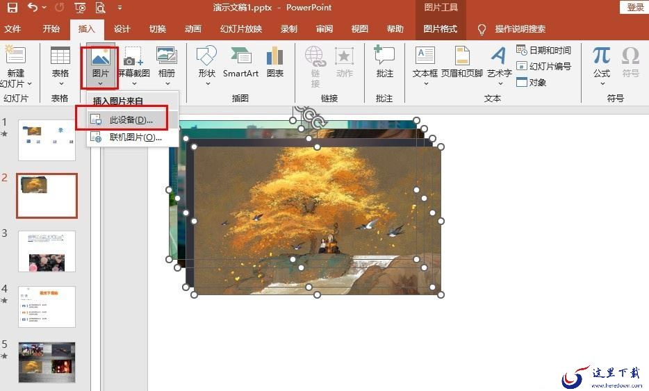Click the 新建幻灯片 icon
The image size is (649, 391).
pos(15,55)
